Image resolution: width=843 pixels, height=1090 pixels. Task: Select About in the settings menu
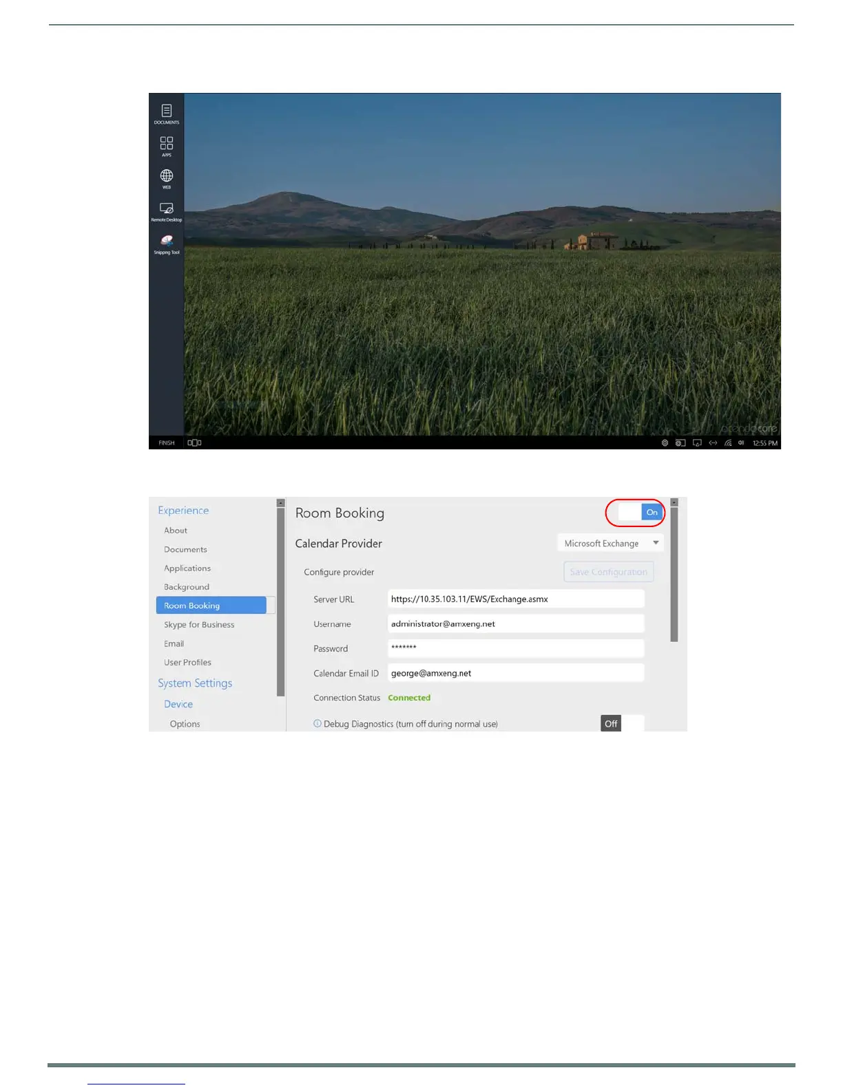(x=176, y=531)
